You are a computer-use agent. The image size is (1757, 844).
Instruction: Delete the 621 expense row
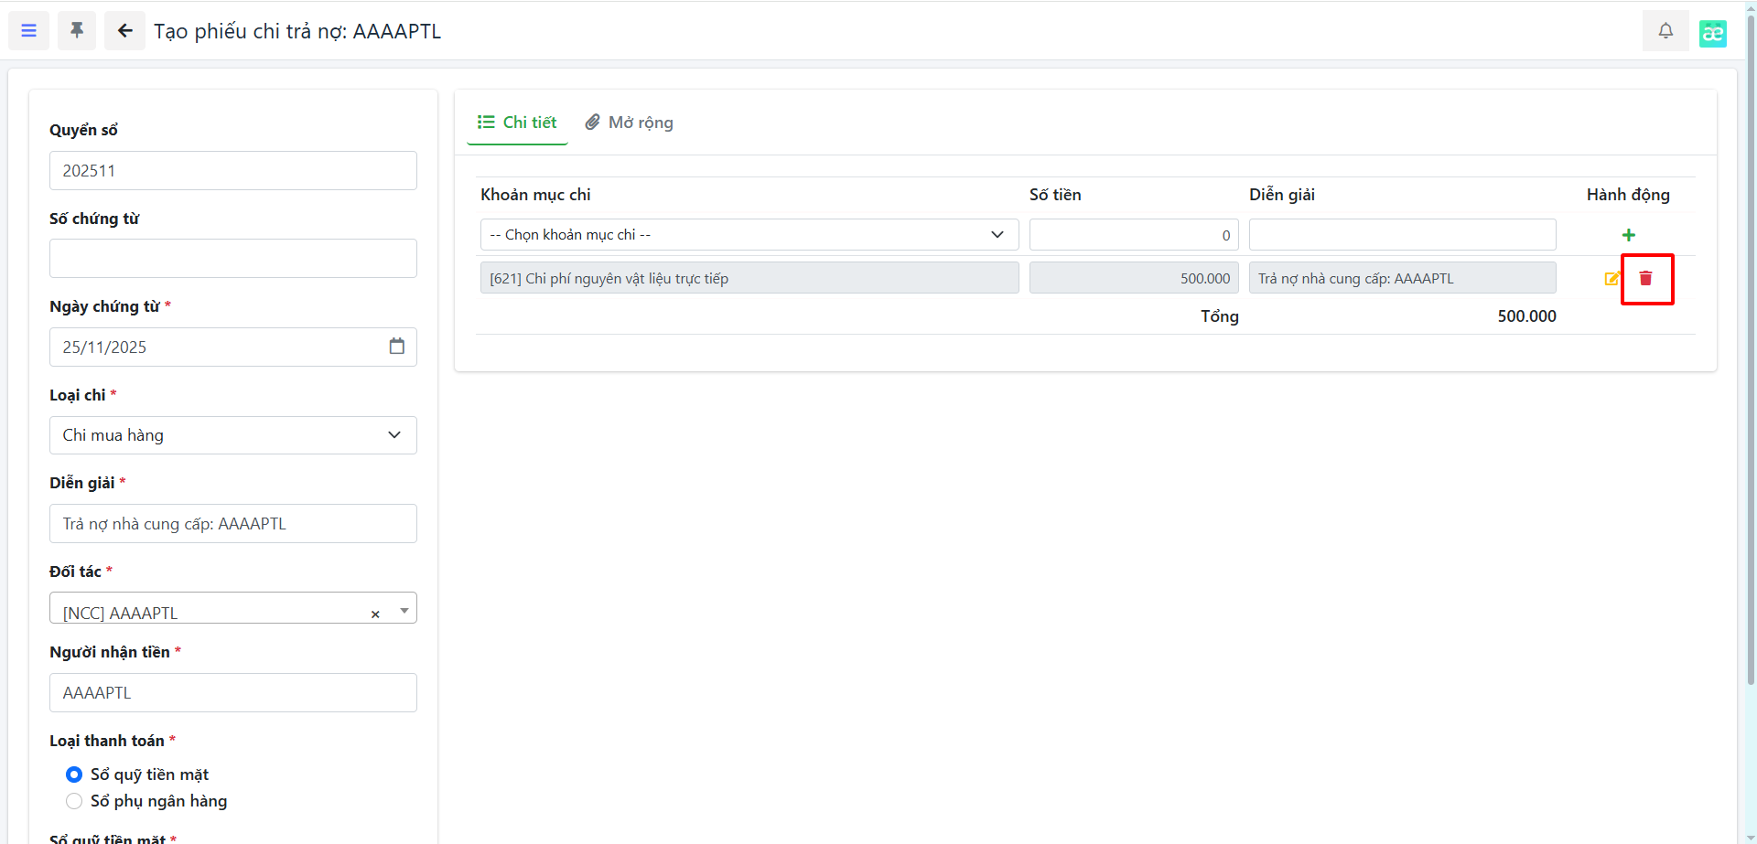click(x=1645, y=279)
